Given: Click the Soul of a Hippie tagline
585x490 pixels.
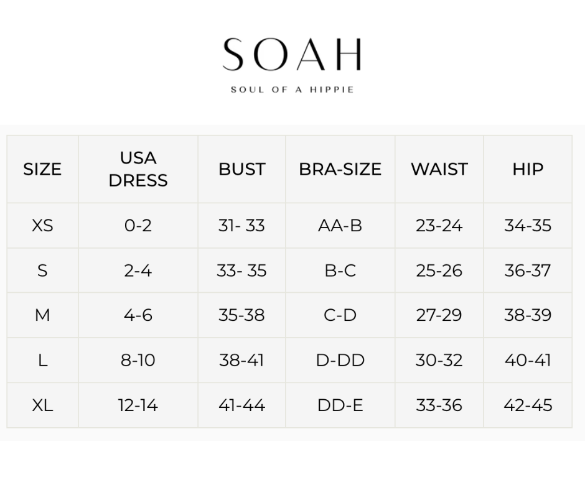Looking at the screenshot, I should [x=292, y=90].
